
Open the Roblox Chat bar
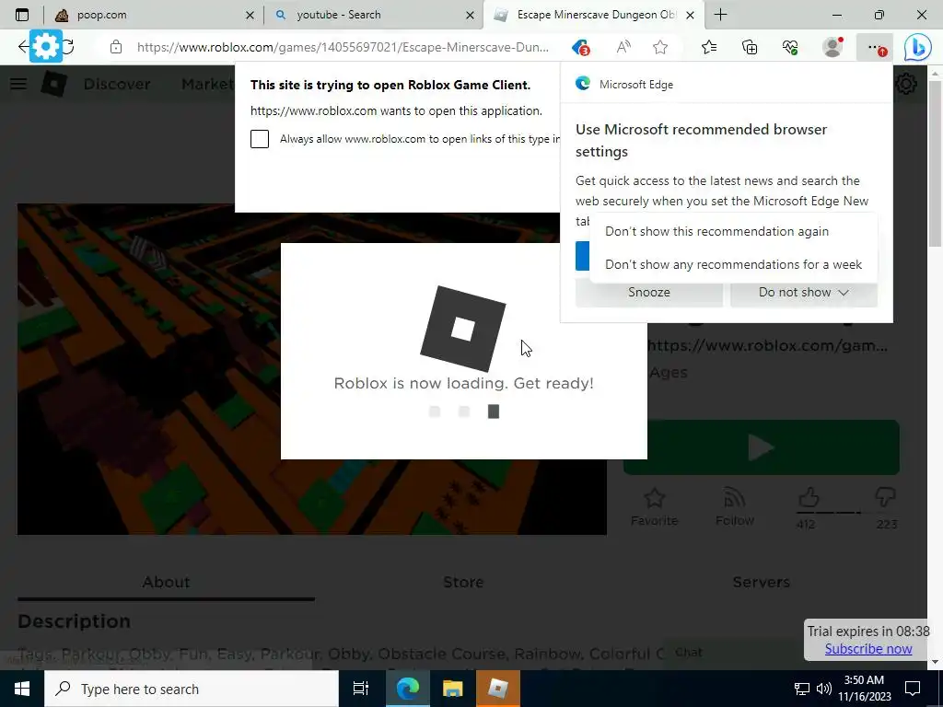click(732, 653)
